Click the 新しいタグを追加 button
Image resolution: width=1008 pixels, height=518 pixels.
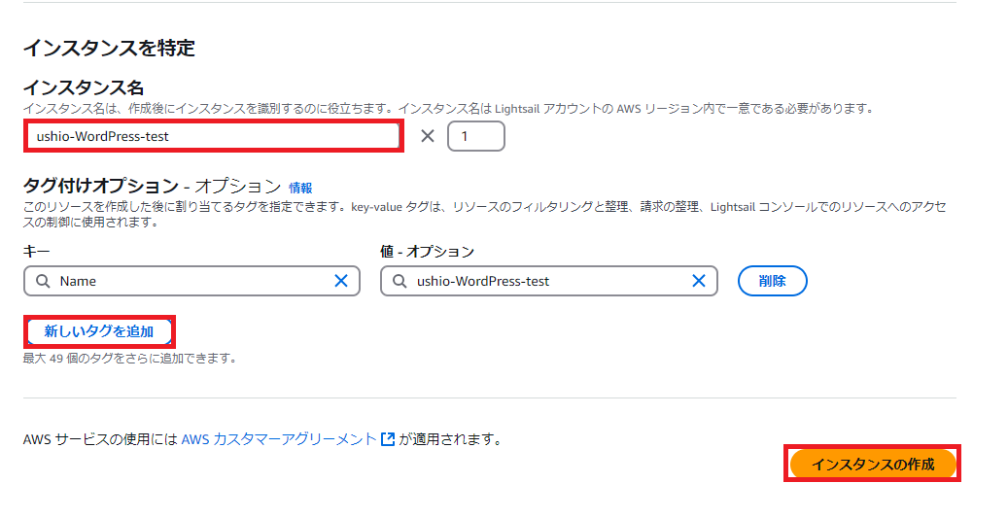99,331
